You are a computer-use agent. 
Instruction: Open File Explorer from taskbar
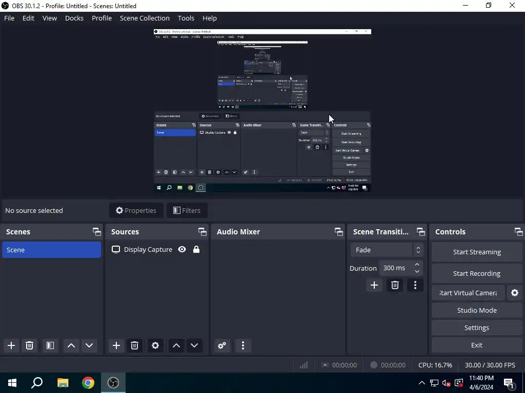pyautogui.click(x=63, y=383)
